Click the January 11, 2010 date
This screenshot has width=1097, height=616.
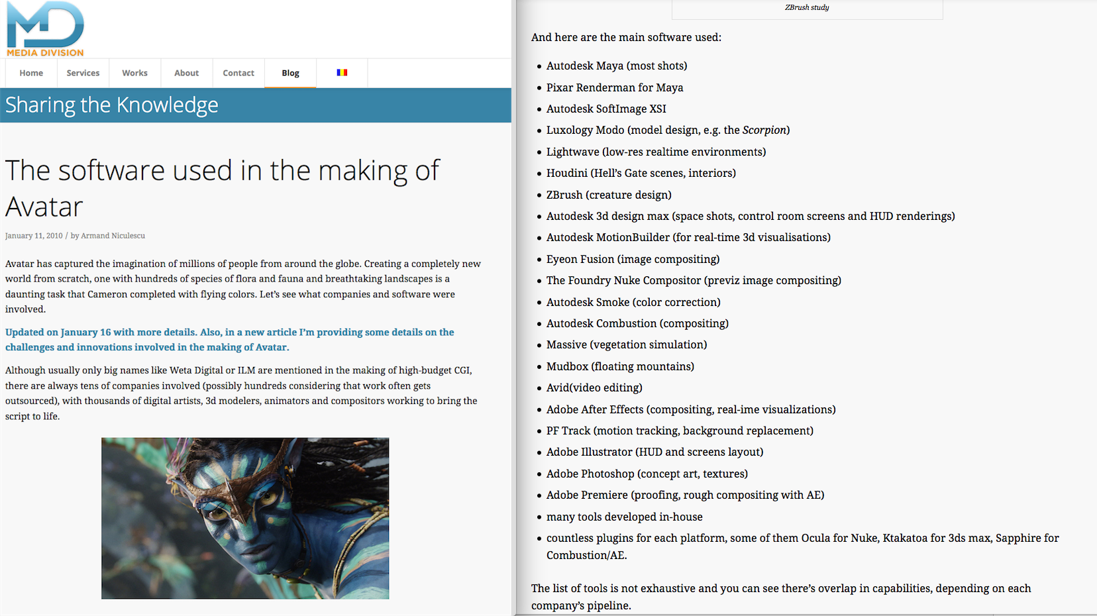[x=34, y=236]
